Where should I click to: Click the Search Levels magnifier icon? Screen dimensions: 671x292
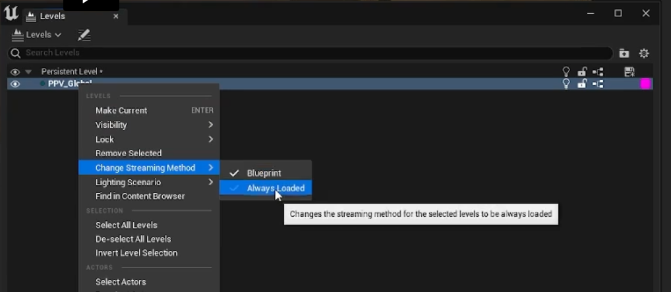coord(15,53)
